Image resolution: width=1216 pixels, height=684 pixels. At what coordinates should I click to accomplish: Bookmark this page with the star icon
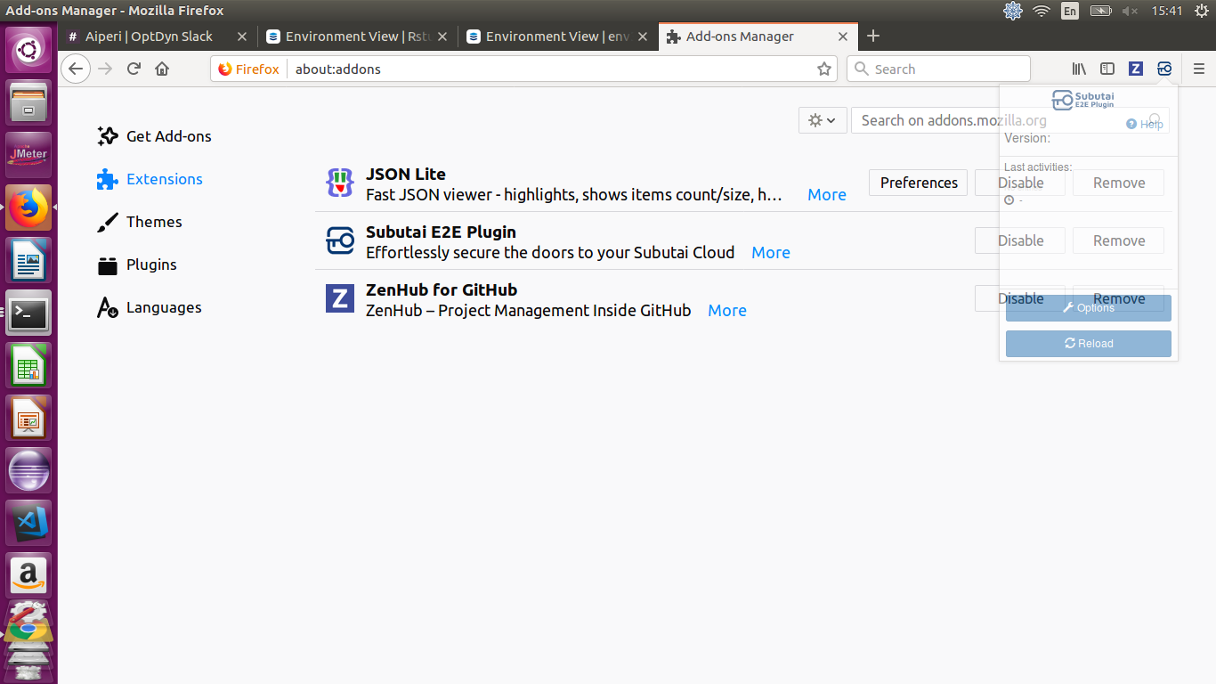coord(824,69)
